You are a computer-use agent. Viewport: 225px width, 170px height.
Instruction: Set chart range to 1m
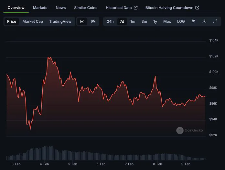(133, 22)
